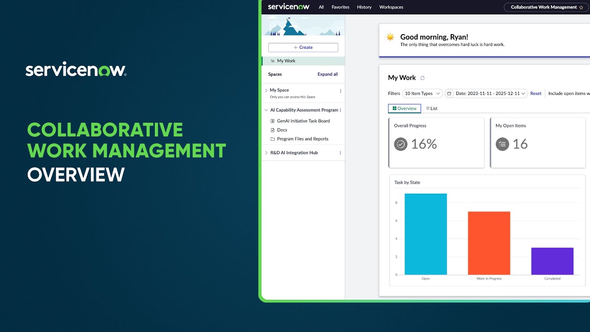Open the 10 Item Types dropdown
Screen dimensions: 590x332
point(422,93)
